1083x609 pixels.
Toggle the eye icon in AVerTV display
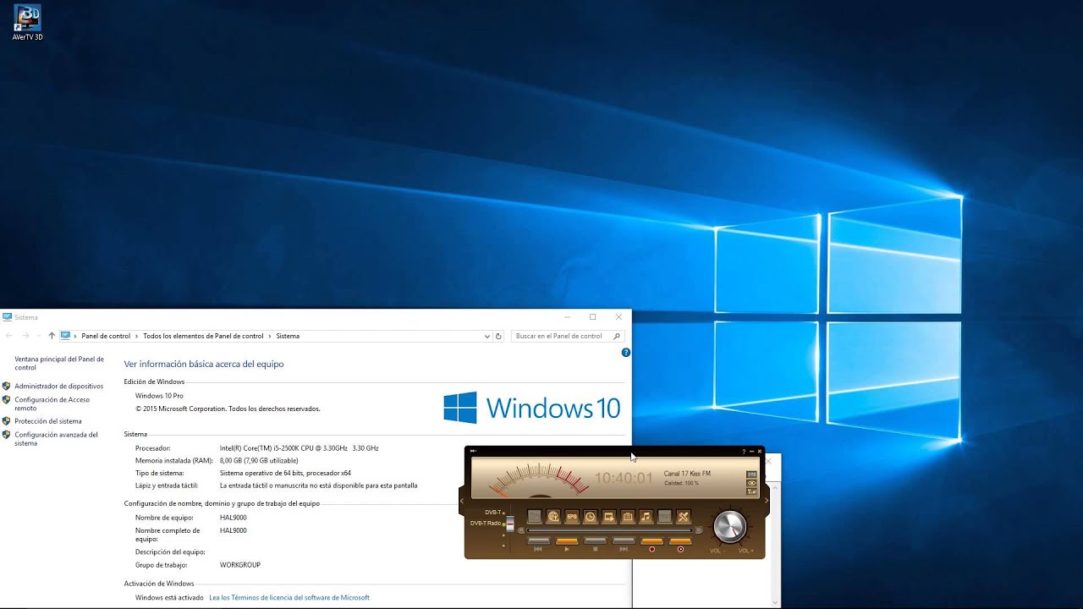click(751, 483)
